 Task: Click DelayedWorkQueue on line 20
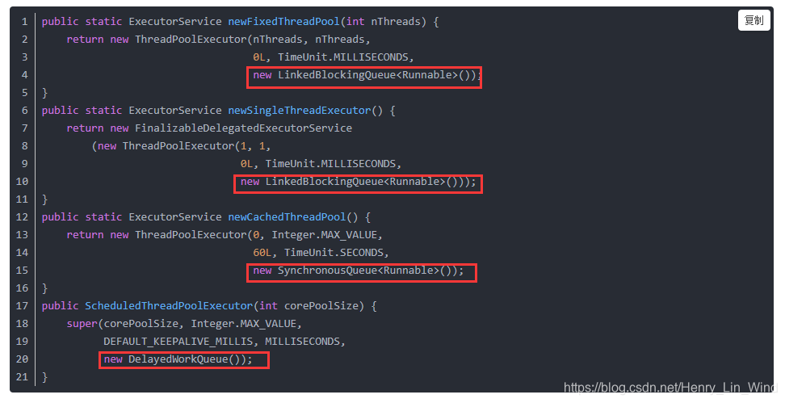(x=178, y=359)
